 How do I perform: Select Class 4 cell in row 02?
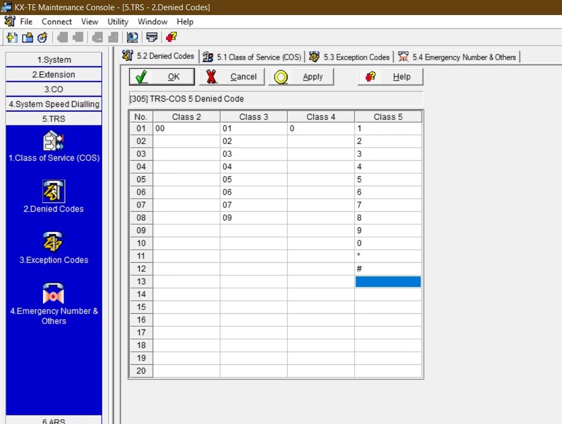(x=321, y=141)
